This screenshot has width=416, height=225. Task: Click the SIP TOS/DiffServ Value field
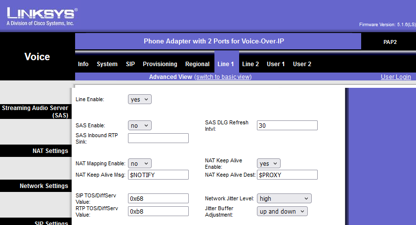coord(158,199)
